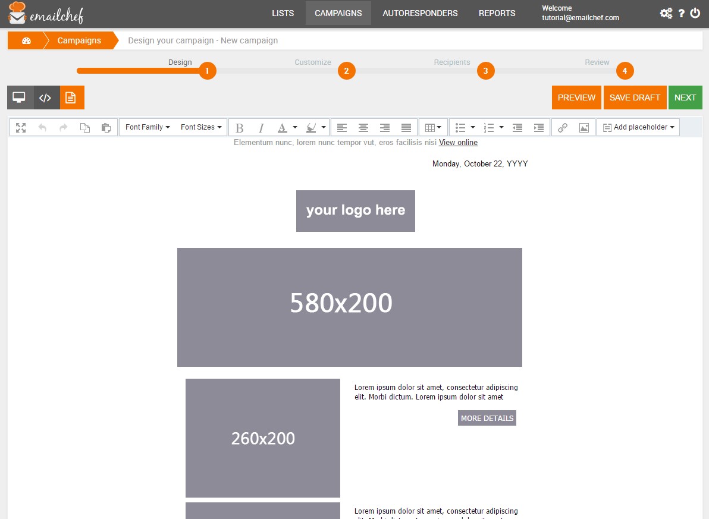The height and width of the screenshot is (519, 709).
Task: Click the 'Elementum nunc, lorem nunc' preheader text
Action: [x=335, y=143]
